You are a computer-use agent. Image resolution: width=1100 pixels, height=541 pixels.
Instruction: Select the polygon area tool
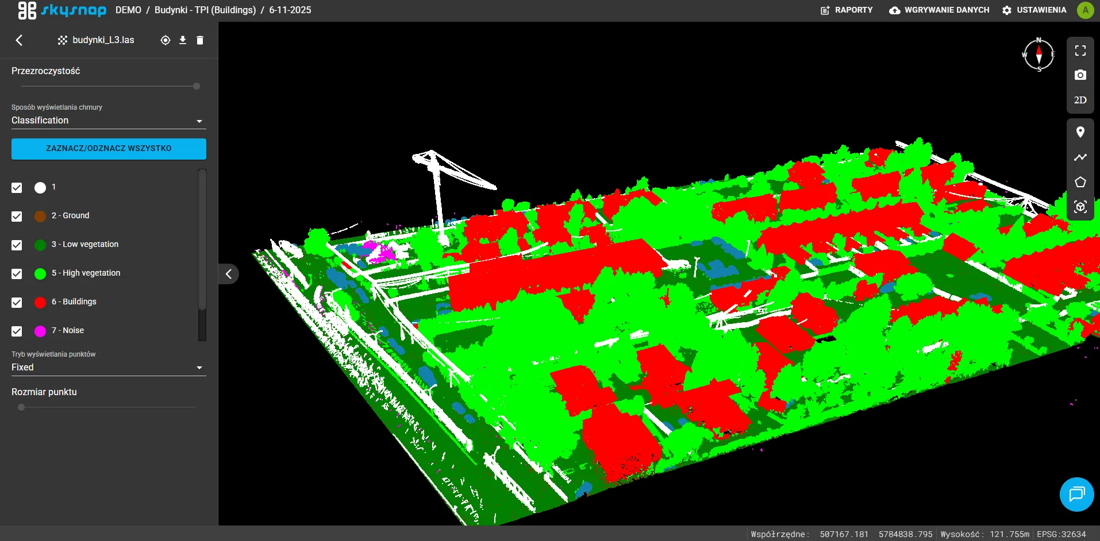click(x=1080, y=182)
